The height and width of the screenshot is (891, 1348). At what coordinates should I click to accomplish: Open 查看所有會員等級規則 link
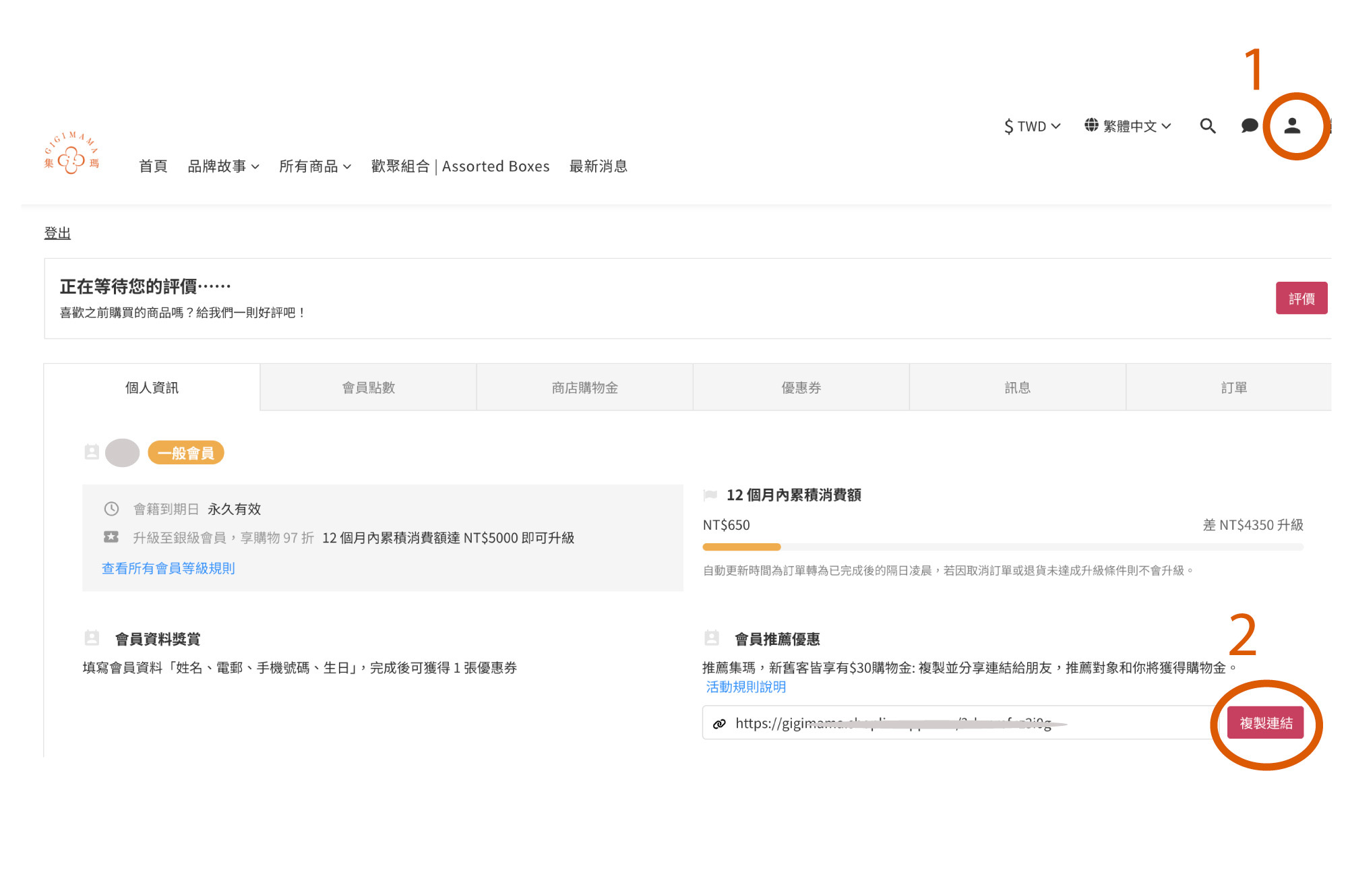pyautogui.click(x=168, y=568)
